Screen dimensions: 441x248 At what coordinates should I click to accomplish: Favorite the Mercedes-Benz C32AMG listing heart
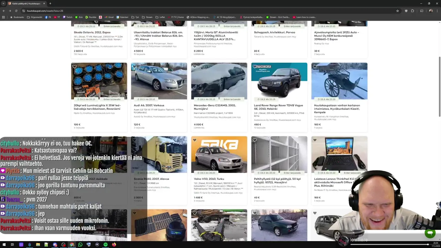coord(195,67)
